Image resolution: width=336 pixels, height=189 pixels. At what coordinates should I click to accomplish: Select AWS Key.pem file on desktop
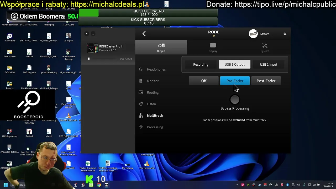point(29,69)
